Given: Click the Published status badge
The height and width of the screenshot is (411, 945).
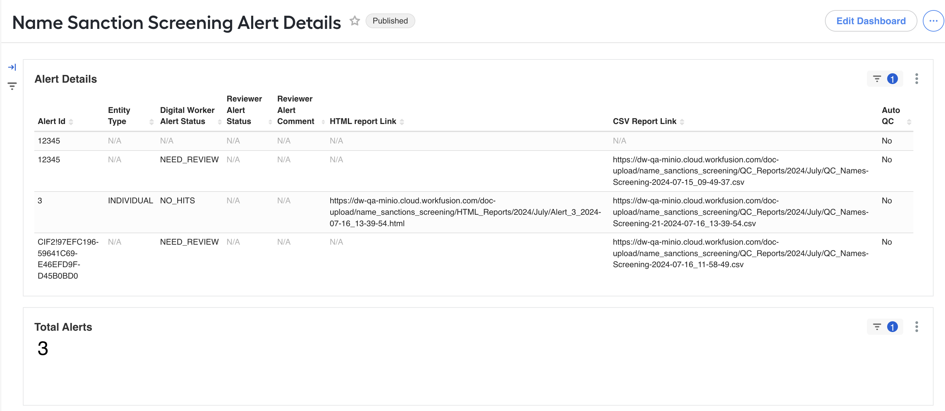Looking at the screenshot, I should click(x=390, y=21).
